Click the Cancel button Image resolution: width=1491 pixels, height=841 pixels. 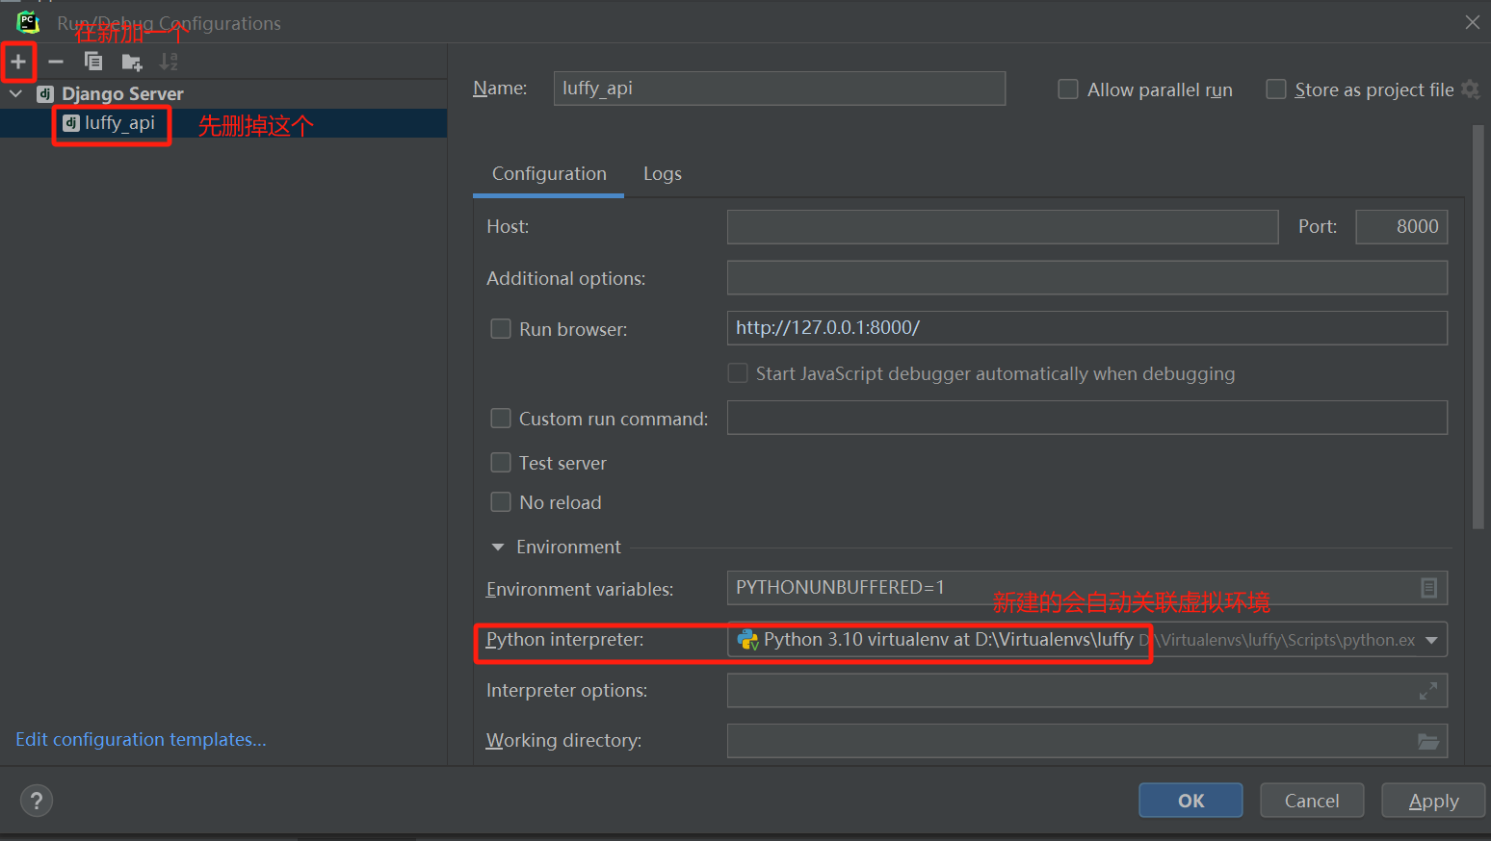tap(1312, 801)
